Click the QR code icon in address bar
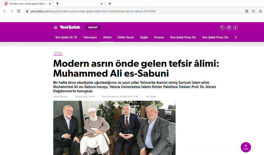This screenshot has height=155, width=264. pos(247,11)
